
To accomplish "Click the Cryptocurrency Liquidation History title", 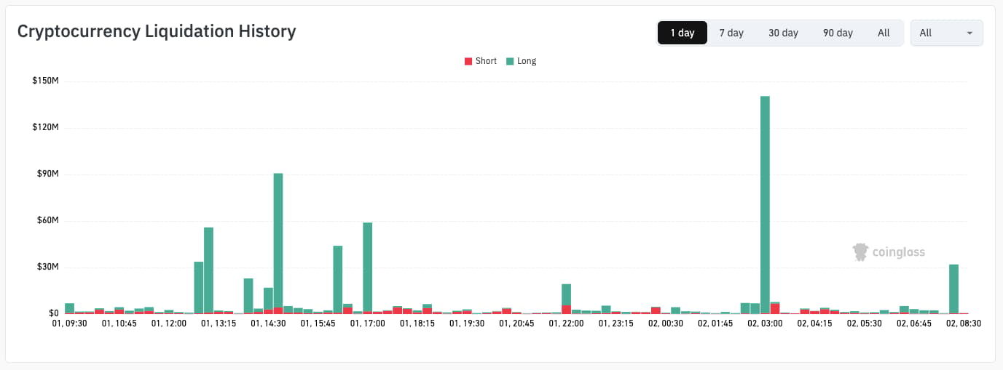I will (157, 31).
